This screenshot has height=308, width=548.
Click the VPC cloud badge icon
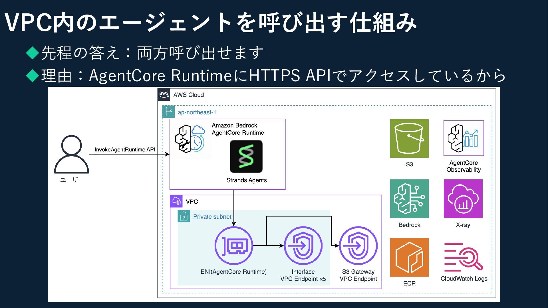tap(176, 201)
